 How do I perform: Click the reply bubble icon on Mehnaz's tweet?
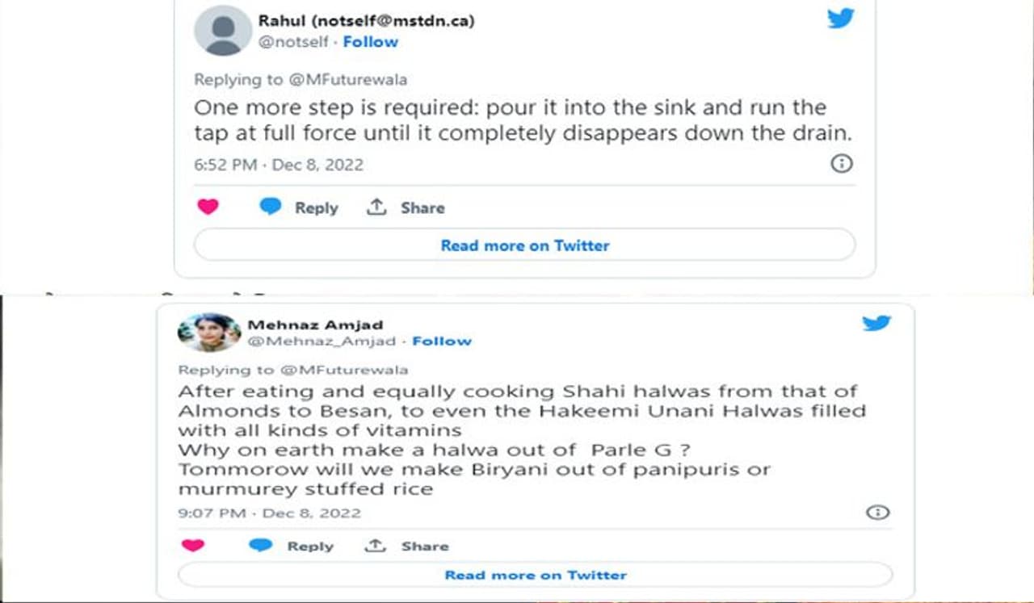click(260, 546)
